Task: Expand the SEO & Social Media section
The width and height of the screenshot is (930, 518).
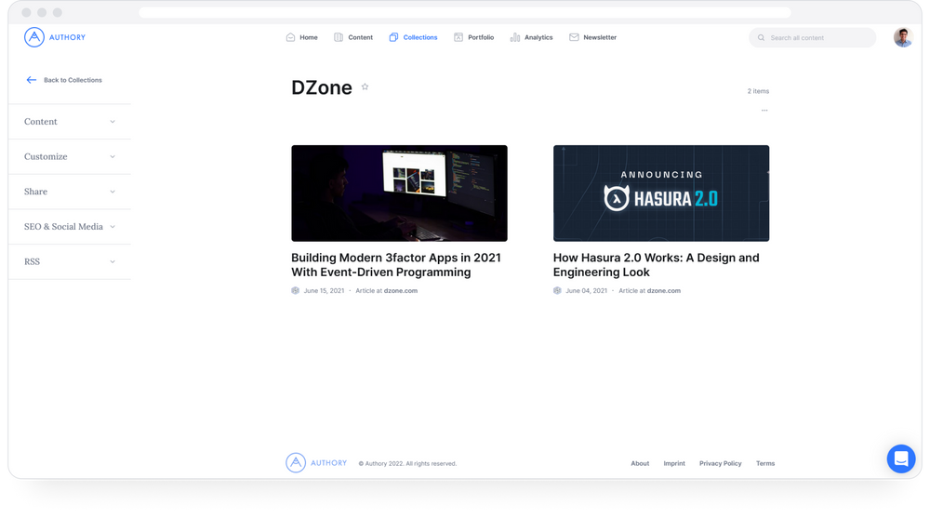Action: click(x=70, y=227)
